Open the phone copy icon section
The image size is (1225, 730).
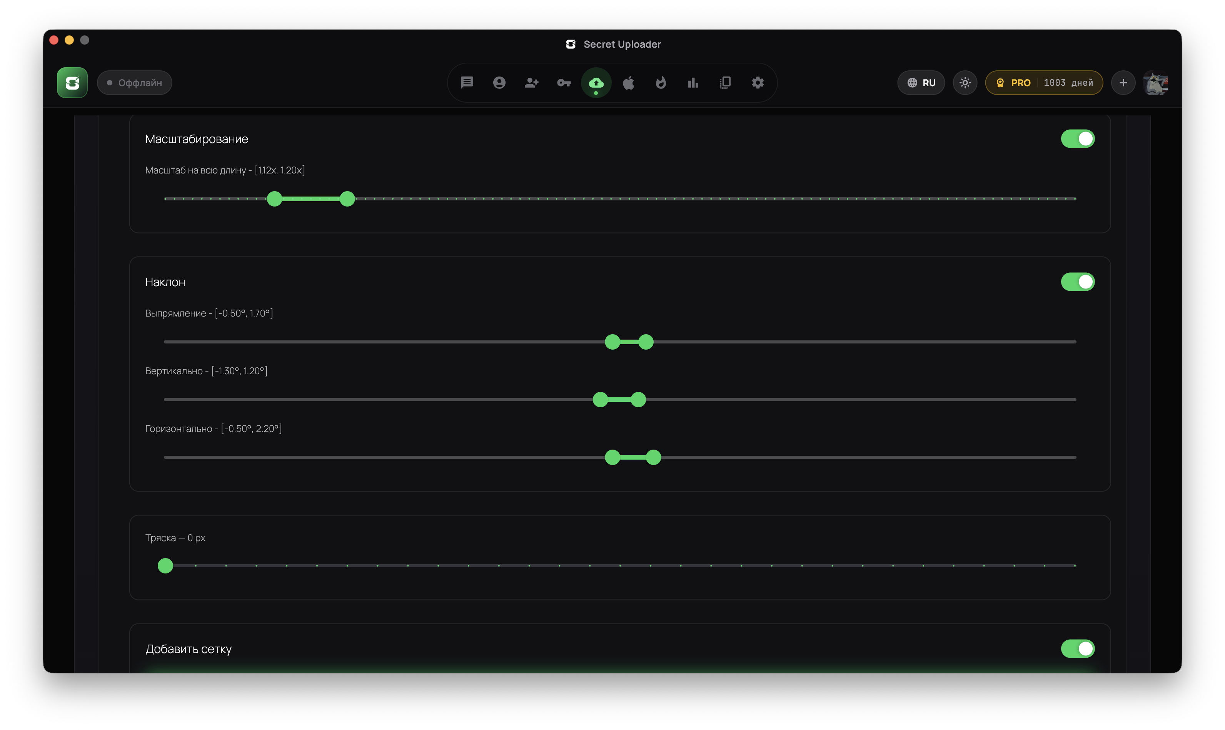pos(725,83)
